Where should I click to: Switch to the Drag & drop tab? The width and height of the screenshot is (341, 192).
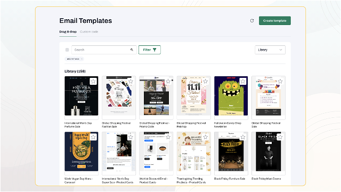[x=68, y=32]
